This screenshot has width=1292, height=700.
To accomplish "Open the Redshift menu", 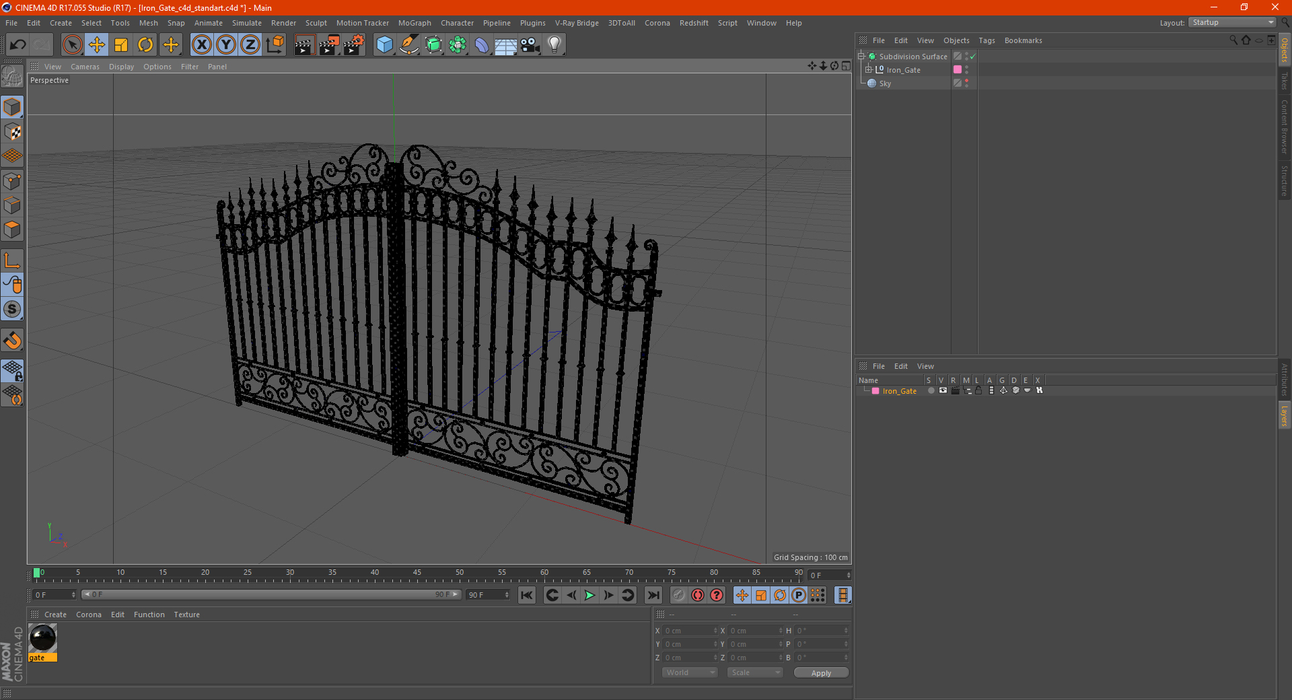I will click(x=694, y=23).
